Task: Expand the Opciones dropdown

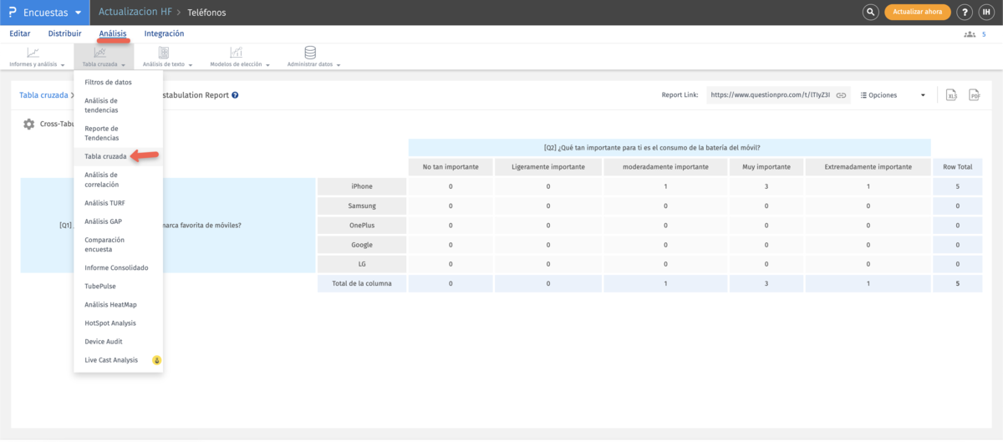Action: tap(893, 95)
